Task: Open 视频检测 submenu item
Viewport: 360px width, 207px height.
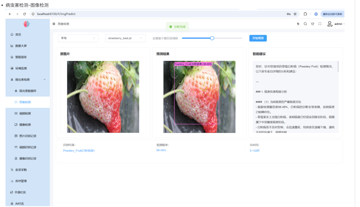Action: click(x=28, y=113)
